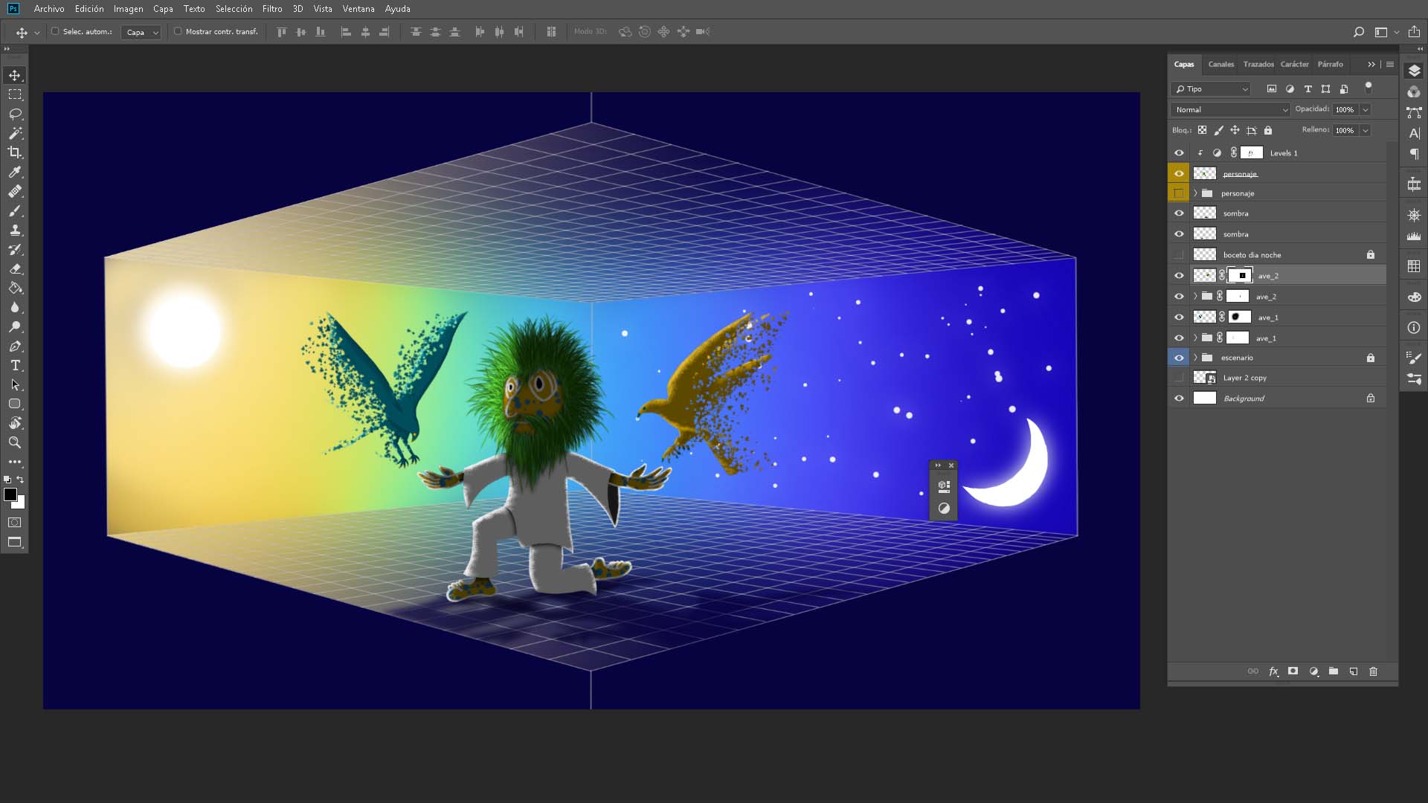Image resolution: width=1428 pixels, height=803 pixels.
Task: Select the Crop tool
Action: point(15,152)
